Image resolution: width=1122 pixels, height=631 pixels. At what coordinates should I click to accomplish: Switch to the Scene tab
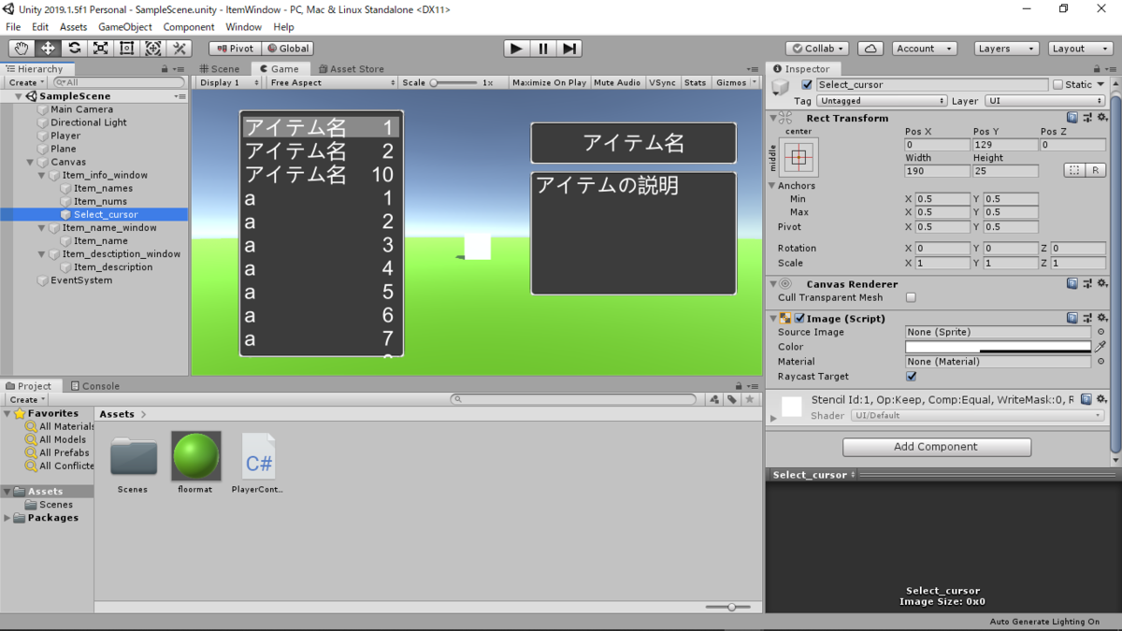(220, 68)
